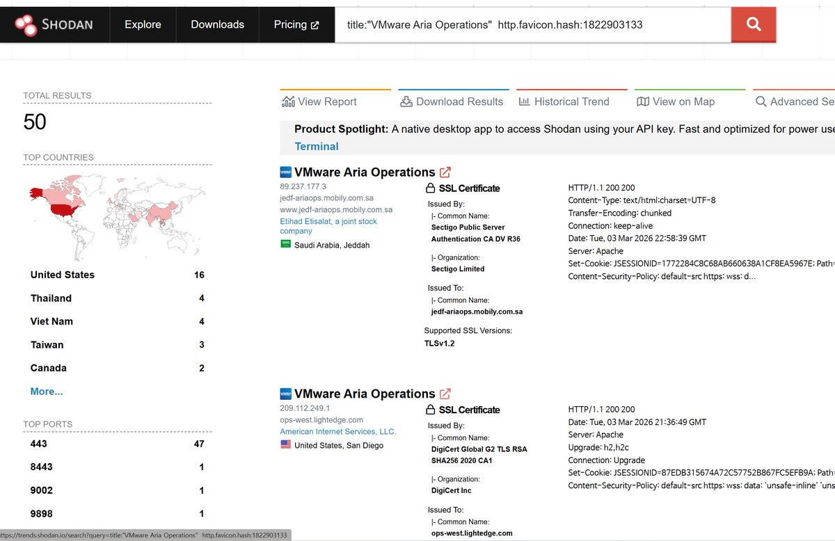Open the Terminal product spotlight link
Image resolution: width=835 pixels, height=541 pixels.
pos(317,146)
